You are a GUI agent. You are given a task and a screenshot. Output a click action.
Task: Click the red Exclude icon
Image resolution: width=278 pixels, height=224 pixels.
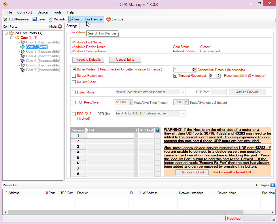pos(109,19)
